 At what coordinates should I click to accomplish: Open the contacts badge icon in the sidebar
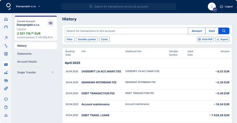[6, 54]
